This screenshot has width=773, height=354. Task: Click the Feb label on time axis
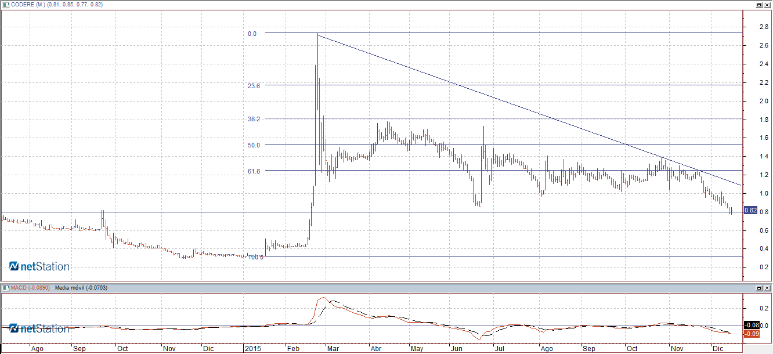(x=293, y=349)
